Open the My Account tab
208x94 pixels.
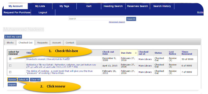pyautogui.click(x=15, y=6)
